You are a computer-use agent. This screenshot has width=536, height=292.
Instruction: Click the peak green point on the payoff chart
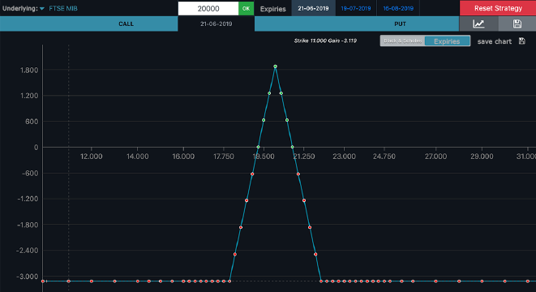(275, 67)
